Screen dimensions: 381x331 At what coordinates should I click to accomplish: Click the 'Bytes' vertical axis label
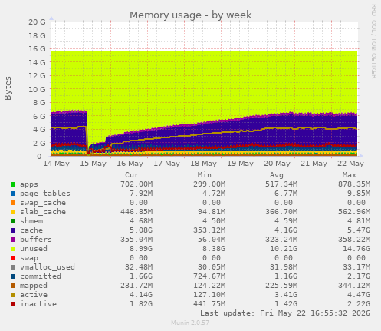[8, 88]
